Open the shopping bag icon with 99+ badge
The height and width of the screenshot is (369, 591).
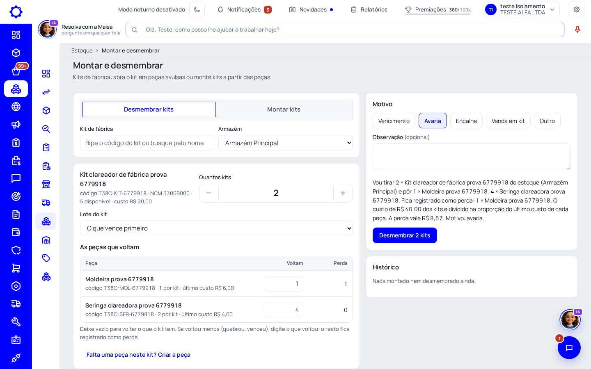[16, 71]
